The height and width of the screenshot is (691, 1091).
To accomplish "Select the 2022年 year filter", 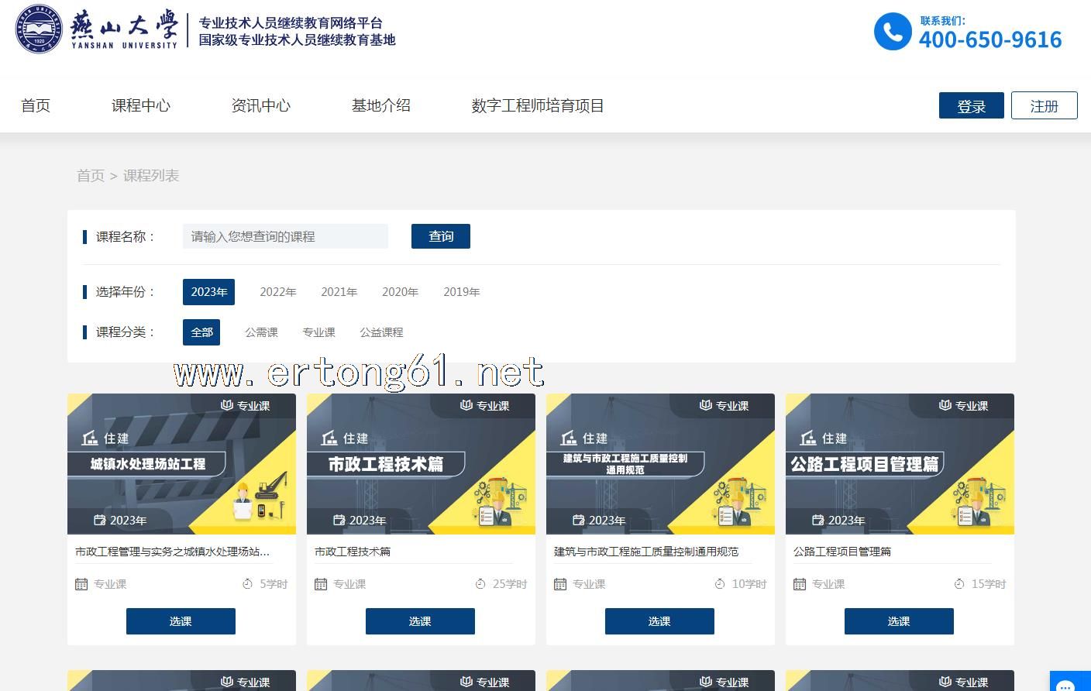I will point(277,292).
